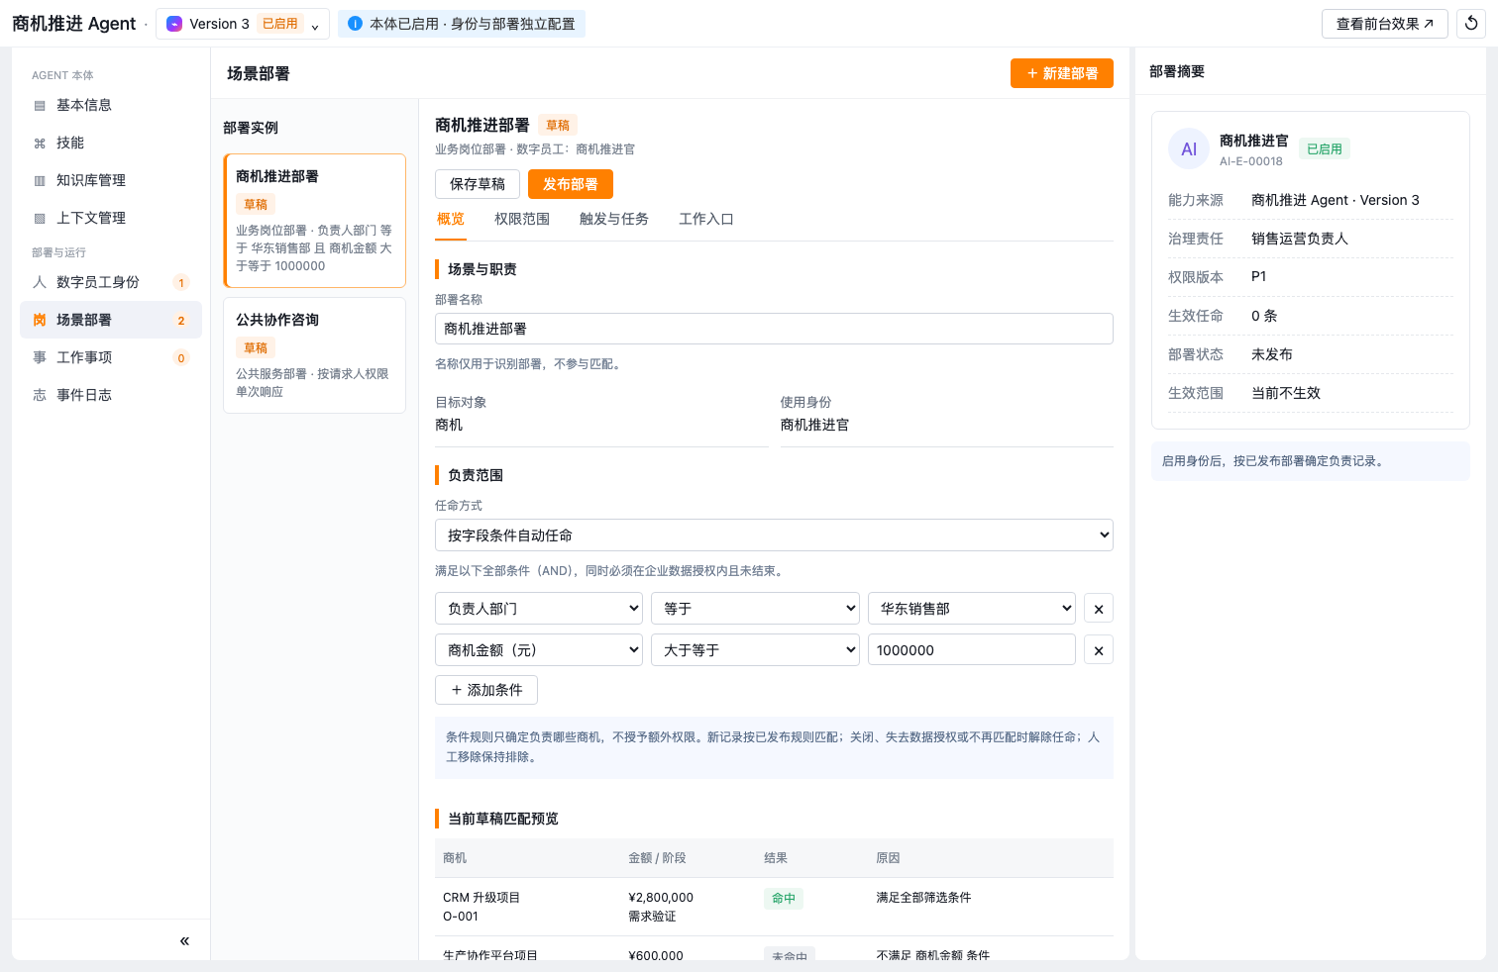The height and width of the screenshot is (972, 1498).
Task: Remove the 商机金额 condition row
Action: [x=1099, y=650]
